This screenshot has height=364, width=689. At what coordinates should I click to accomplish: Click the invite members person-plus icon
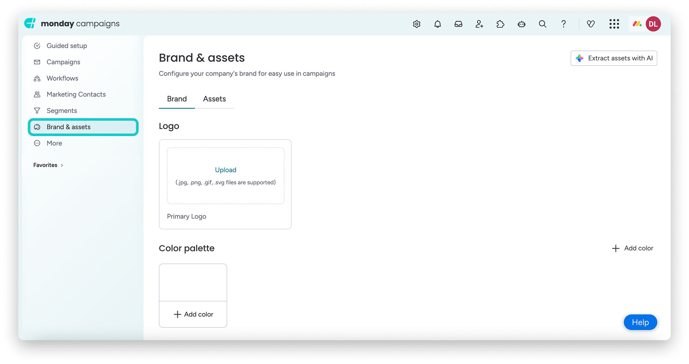click(x=479, y=24)
